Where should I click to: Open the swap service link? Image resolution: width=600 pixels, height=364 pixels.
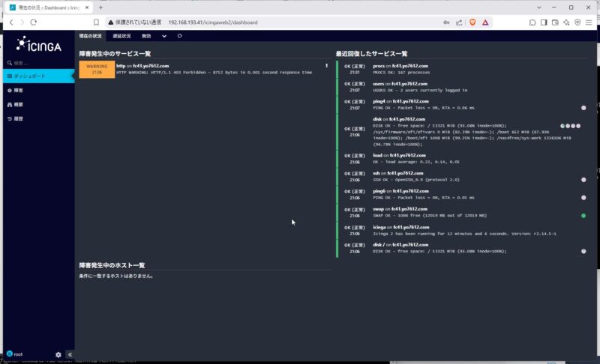[x=379, y=209]
